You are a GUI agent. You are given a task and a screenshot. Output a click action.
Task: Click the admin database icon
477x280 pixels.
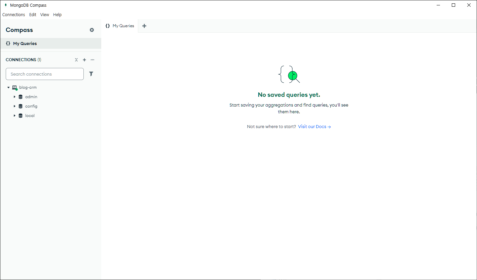(x=21, y=97)
